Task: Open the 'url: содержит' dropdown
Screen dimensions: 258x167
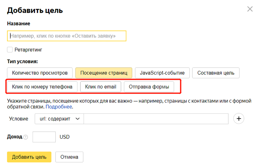Action: pos(59,119)
